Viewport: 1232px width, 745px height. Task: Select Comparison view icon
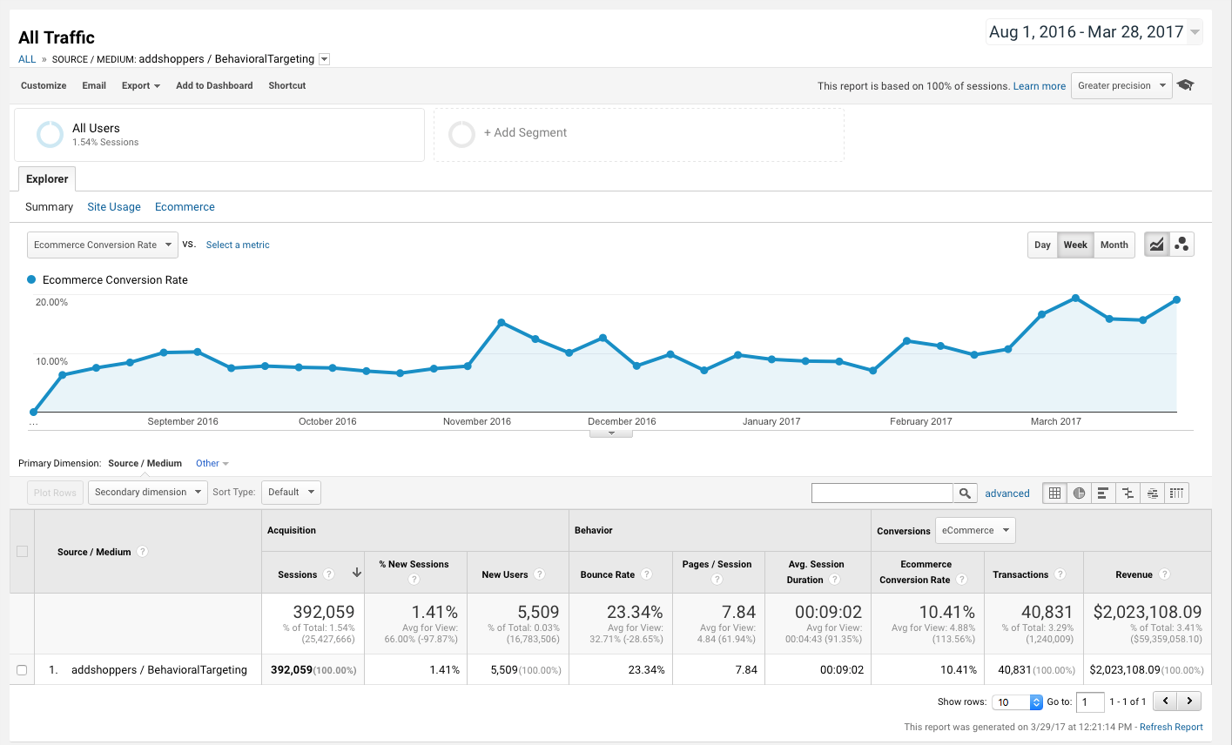click(1128, 493)
